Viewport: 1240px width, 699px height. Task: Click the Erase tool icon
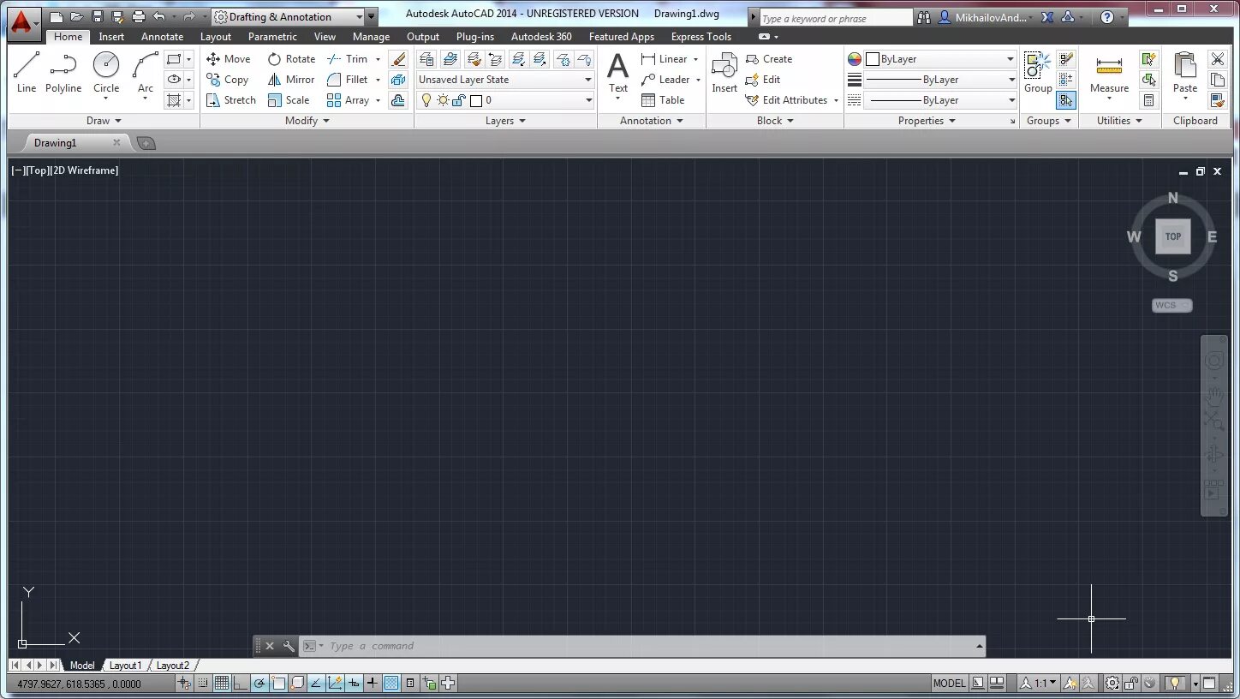tap(398, 59)
